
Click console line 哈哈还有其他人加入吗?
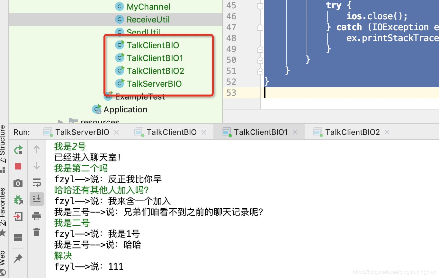coord(102,190)
